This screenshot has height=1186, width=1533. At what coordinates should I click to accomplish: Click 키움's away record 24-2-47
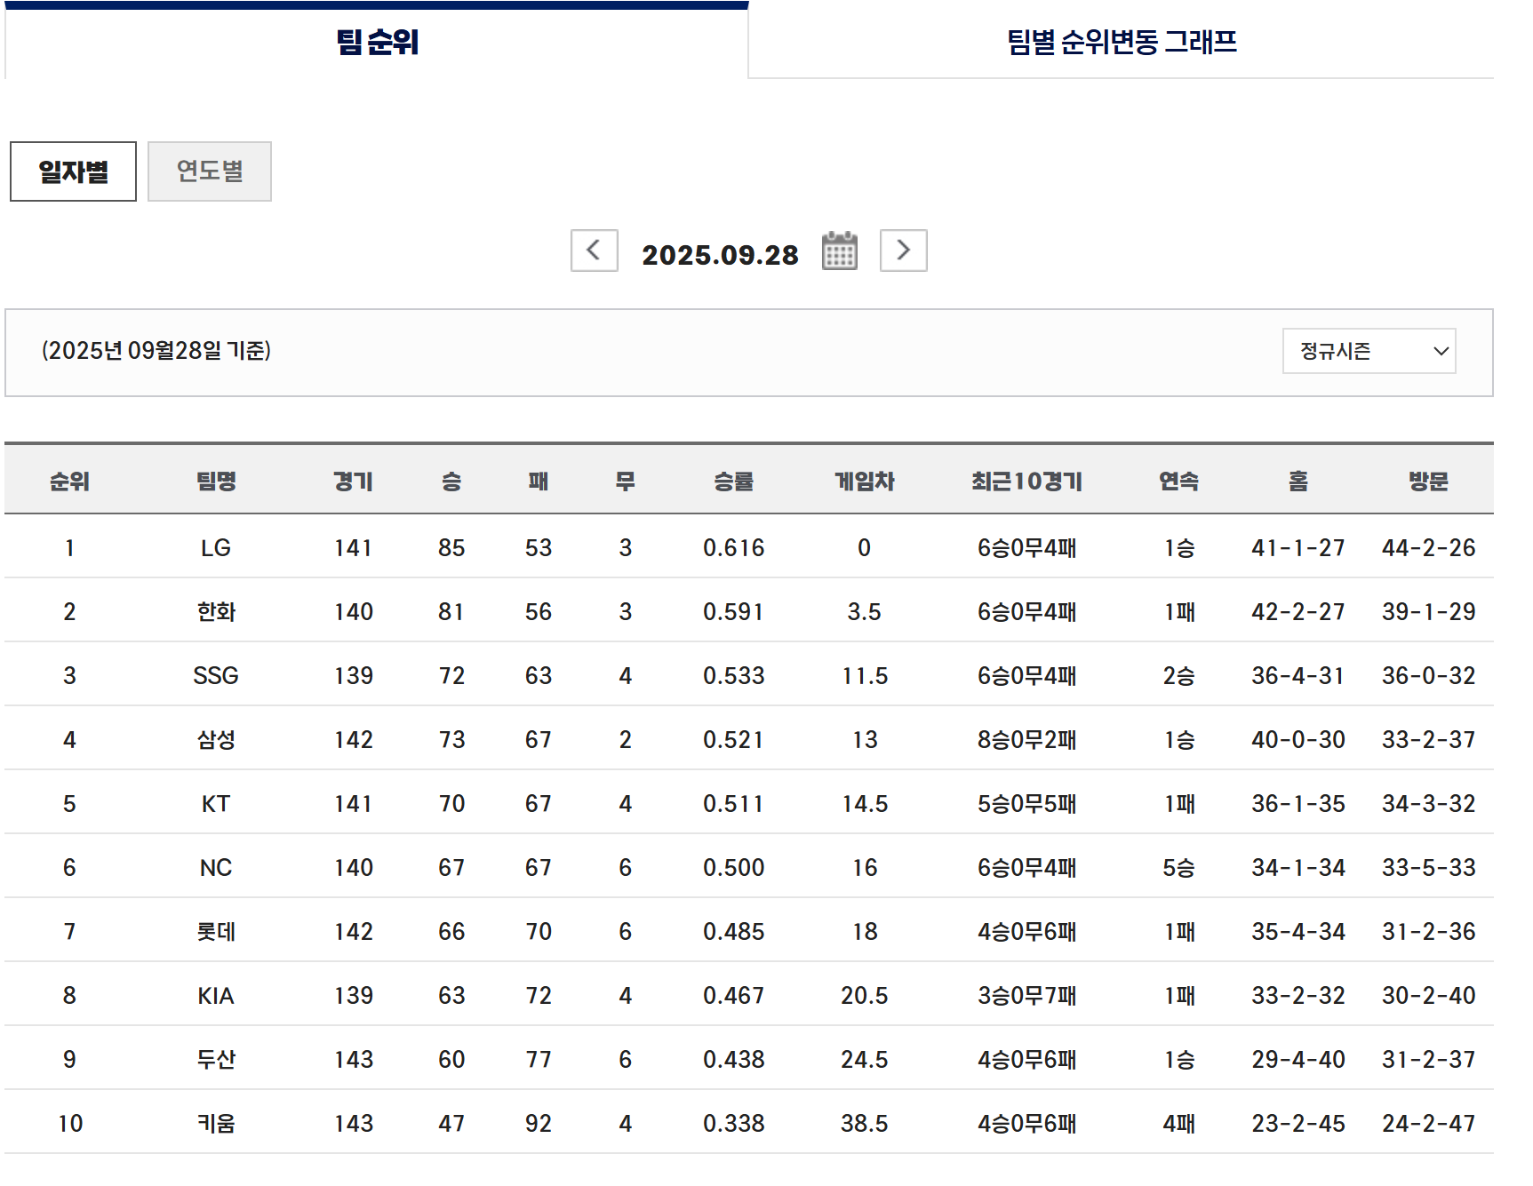click(x=1428, y=1123)
